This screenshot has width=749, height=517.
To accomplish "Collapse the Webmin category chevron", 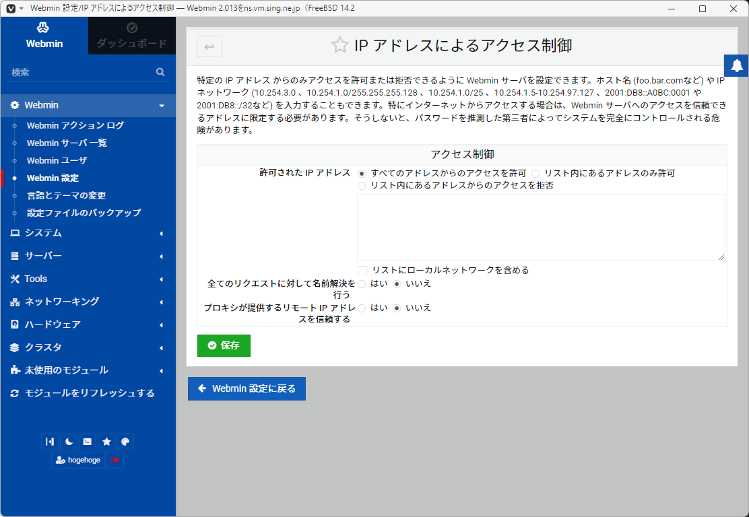I will tap(162, 106).
